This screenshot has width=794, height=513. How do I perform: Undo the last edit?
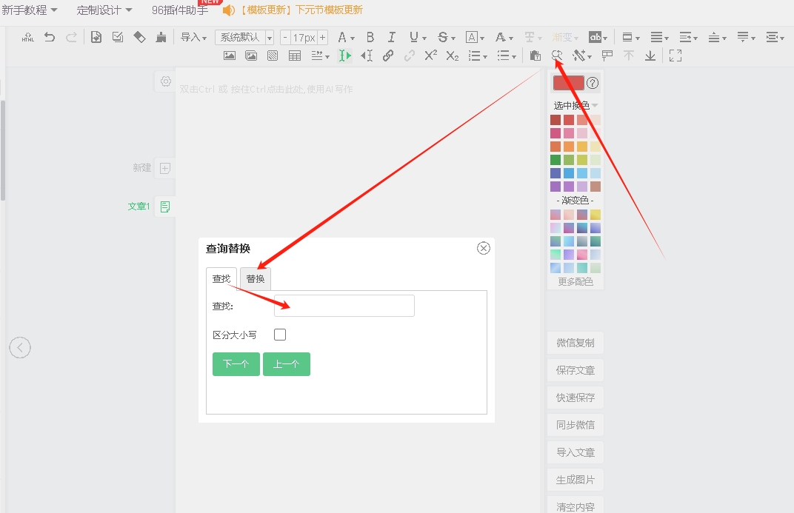pos(50,37)
